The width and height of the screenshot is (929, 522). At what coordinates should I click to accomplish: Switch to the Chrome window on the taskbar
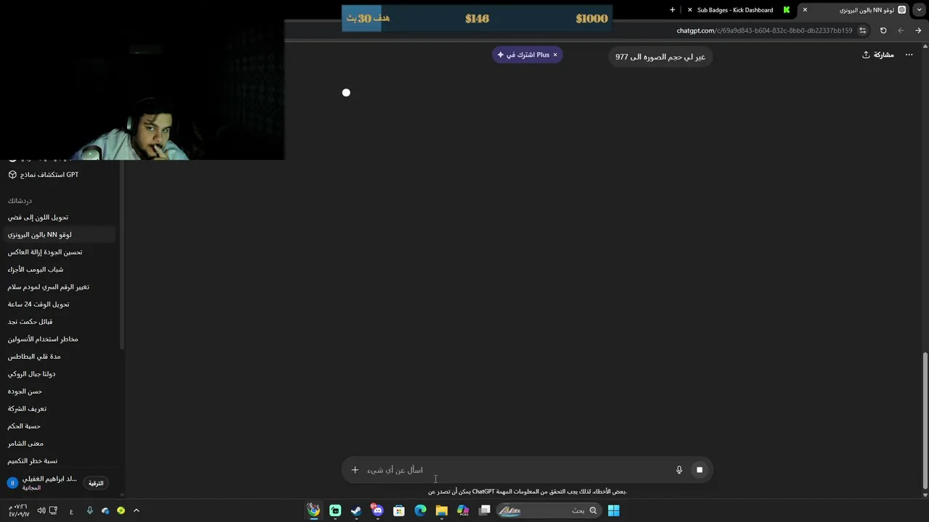pos(314,510)
